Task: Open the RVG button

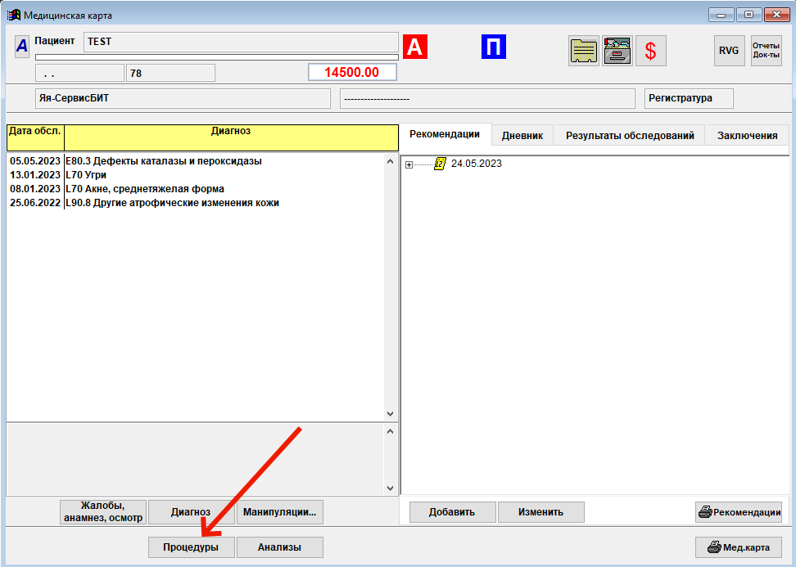Action: click(x=729, y=51)
